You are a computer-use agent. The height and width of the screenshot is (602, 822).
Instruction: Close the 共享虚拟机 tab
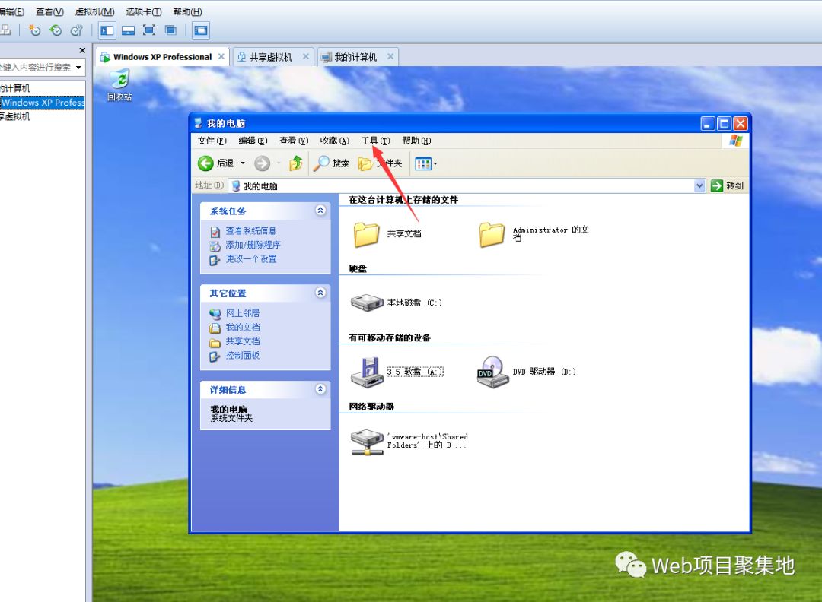[306, 56]
